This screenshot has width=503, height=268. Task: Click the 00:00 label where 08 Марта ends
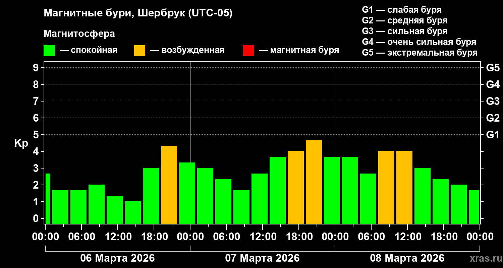pyautogui.click(x=480, y=237)
